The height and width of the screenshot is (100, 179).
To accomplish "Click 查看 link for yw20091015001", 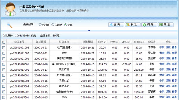I will (174, 97).
